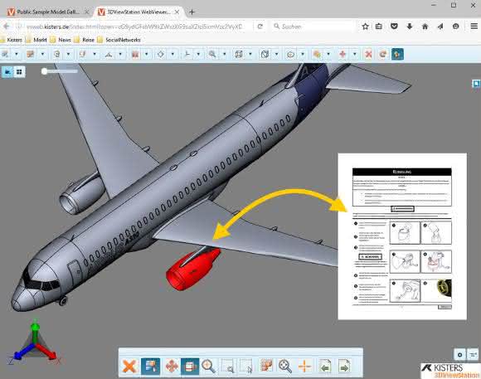Image resolution: width=481 pixels, height=379 pixels.
Task: Open dropdown arrow next to the diamond selection icon
Action: click(172, 54)
